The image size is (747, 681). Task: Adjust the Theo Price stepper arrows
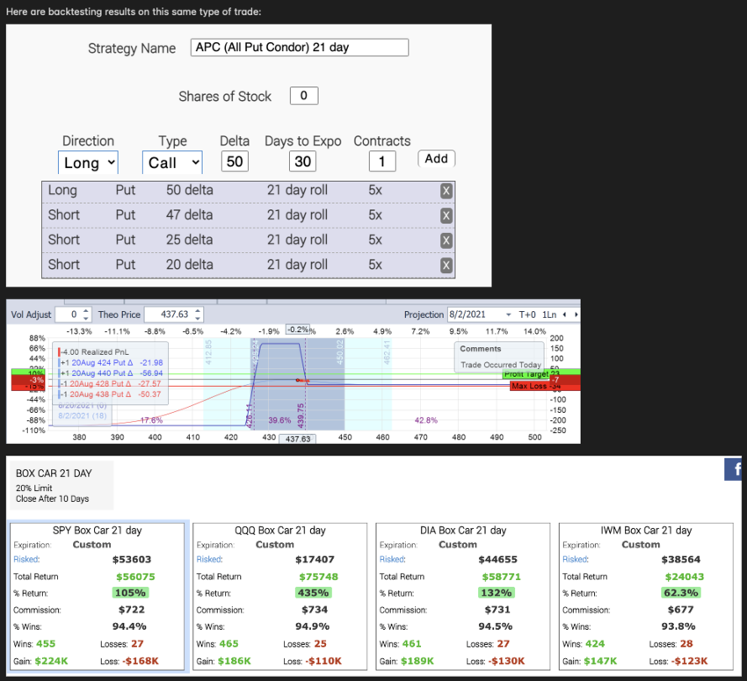199,315
